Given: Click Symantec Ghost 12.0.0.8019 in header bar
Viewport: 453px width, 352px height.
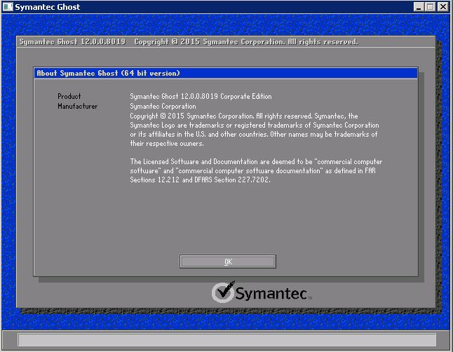Looking at the screenshot, I should (x=72, y=42).
